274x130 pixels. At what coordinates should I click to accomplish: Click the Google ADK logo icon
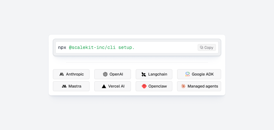pyautogui.click(x=188, y=74)
